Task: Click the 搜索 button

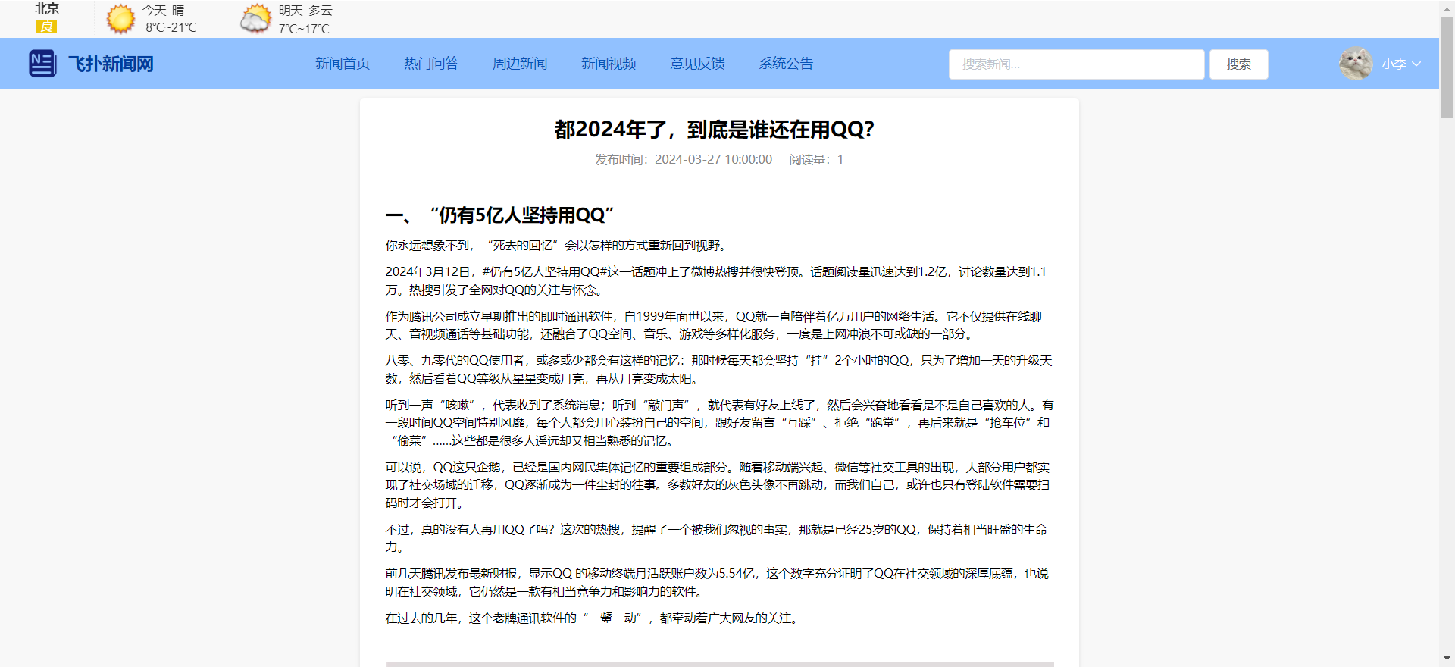Action: [x=1238, y=64]
